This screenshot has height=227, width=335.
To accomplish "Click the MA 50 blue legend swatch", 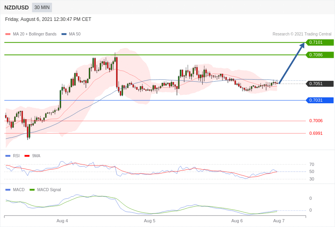I will [64, 34].
